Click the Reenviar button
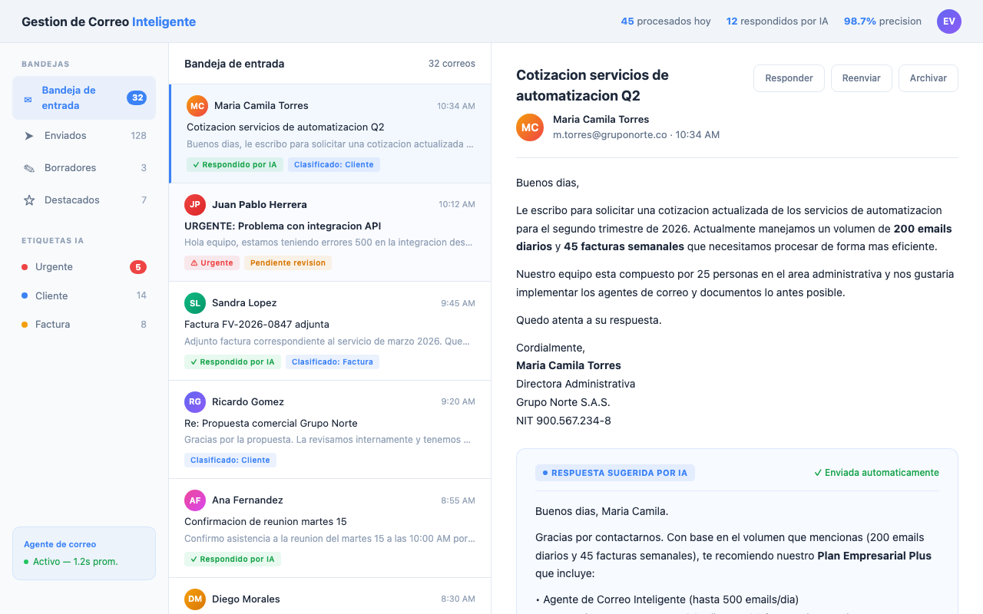The height and width of the screenshot is (614, 983). point(861,78)
